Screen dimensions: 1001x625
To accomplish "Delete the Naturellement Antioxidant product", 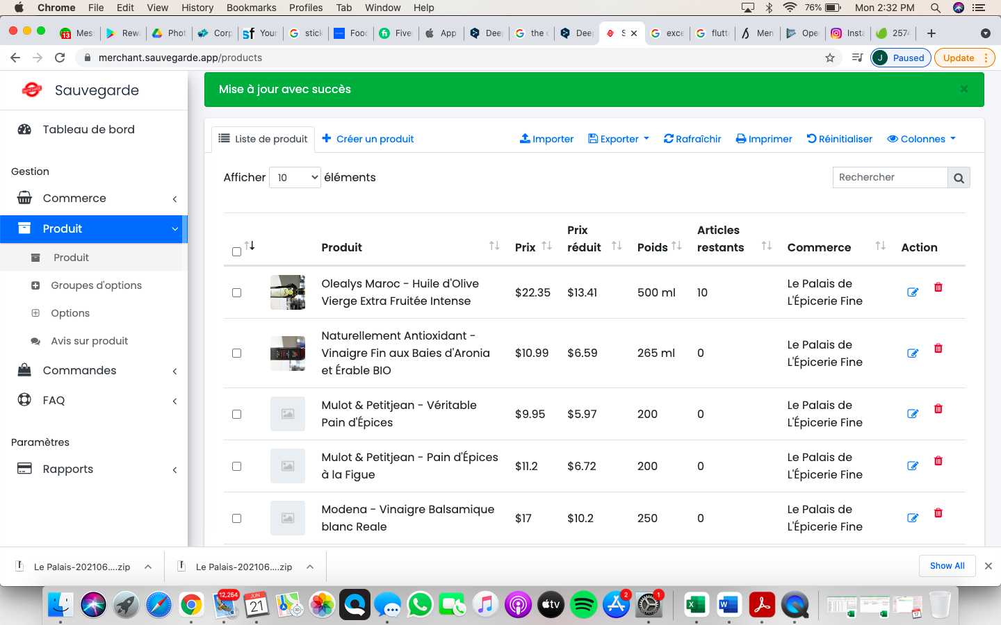I will pyautogui.click(x=938, y=349).
